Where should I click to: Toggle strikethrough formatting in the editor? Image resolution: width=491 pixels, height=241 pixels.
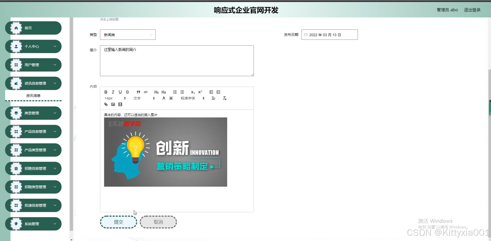[x=127, y=92]
